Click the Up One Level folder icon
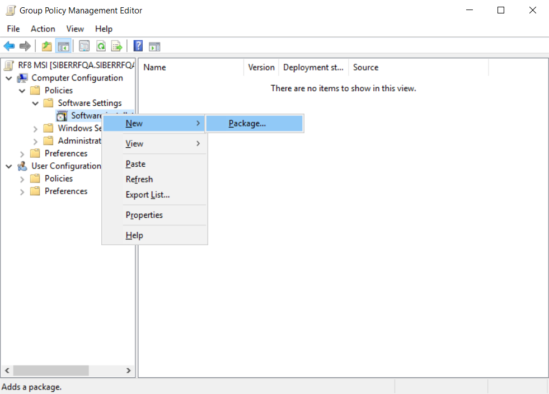549x394 pixels. point(47,46)
